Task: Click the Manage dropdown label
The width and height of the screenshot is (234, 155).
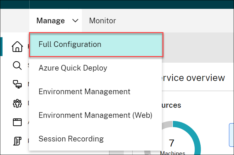Action: 51,21
